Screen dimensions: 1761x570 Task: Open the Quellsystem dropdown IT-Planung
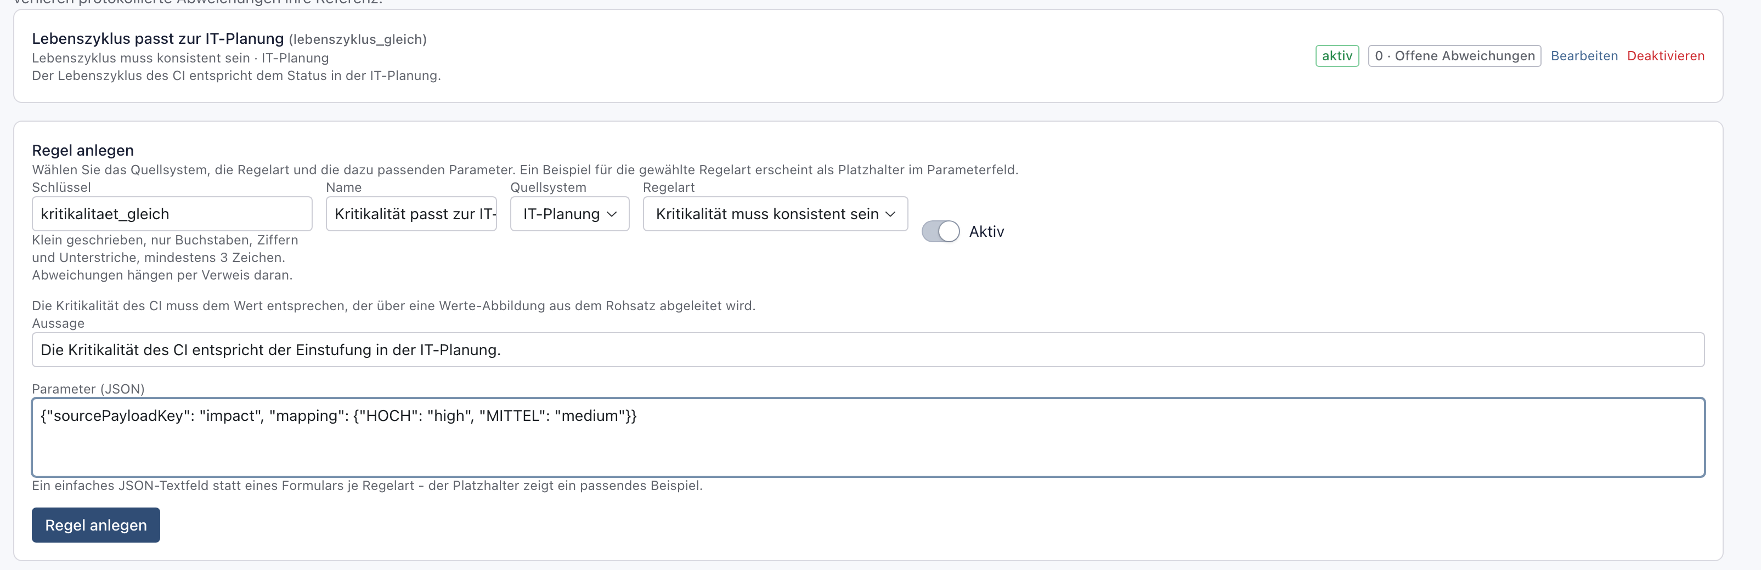569,214
